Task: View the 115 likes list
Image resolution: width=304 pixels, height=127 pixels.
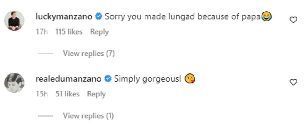Action: [69, 32]
